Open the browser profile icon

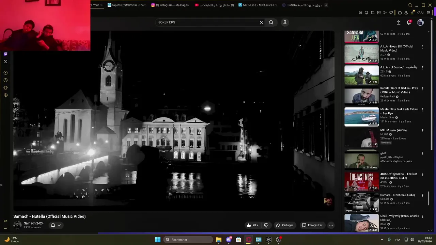coord(406,13)
